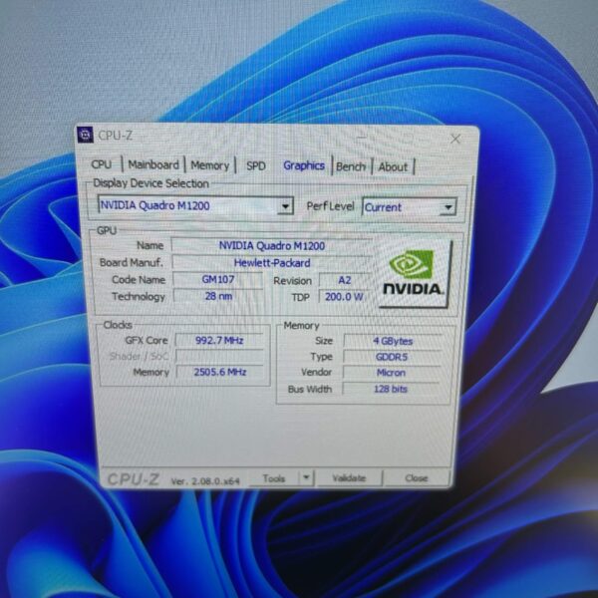This screenshot has height=598, width=598.
Task: Open the Perf Level Current dropdown arrow
Action: pos(448,207)
